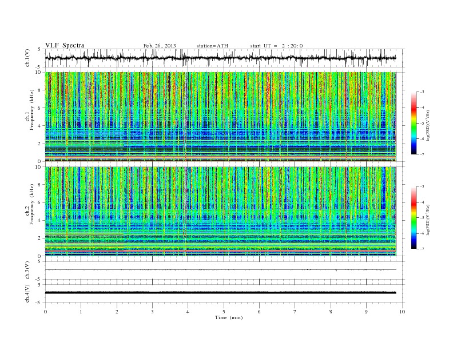
Task: Click the 'ch.3(V)' axis label
Action: click(x=27, y=270)
